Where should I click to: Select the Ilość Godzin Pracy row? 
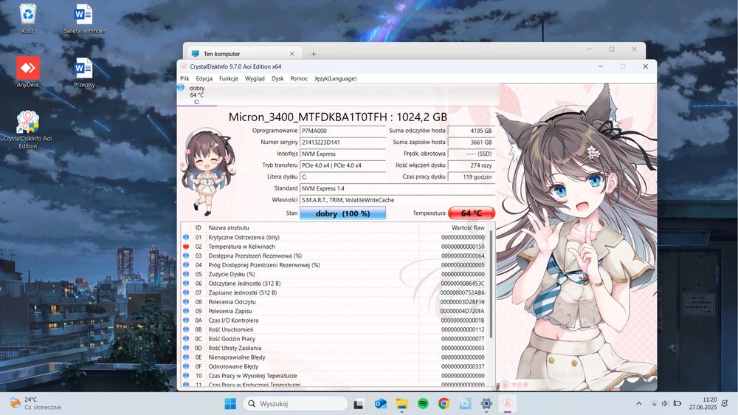(x=335, y=339)
